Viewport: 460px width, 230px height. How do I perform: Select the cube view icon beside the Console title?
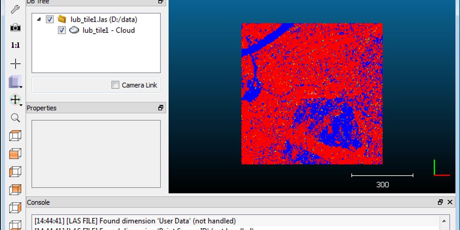point(15,208)
